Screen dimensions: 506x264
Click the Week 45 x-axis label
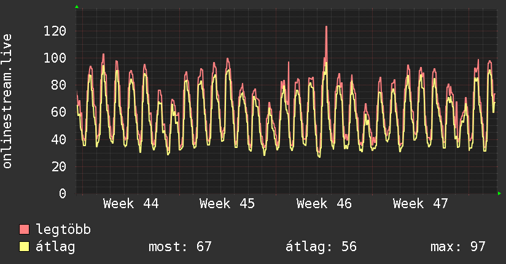click(227, 204)
